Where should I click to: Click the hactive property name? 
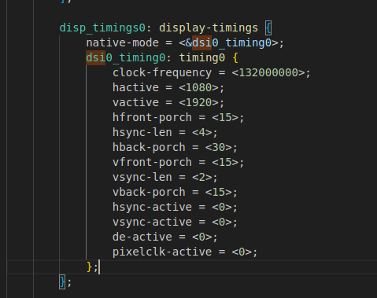135,87
